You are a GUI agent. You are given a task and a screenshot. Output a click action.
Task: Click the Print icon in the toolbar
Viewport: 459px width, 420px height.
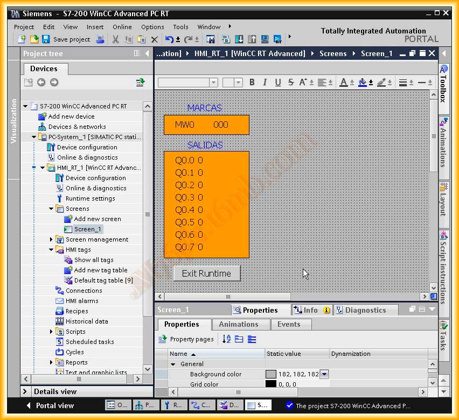100,39
